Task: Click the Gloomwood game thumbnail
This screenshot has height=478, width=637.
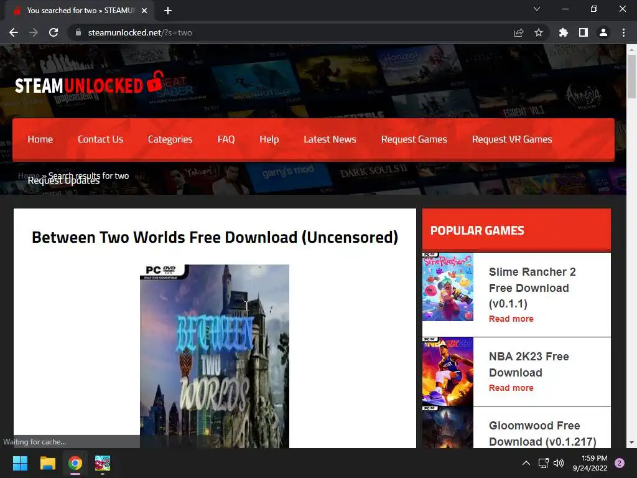Action: click(x=448, y=427)
